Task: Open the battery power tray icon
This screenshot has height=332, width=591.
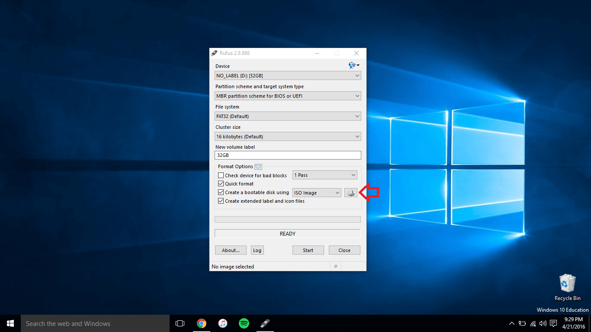Action: (522, 323)
